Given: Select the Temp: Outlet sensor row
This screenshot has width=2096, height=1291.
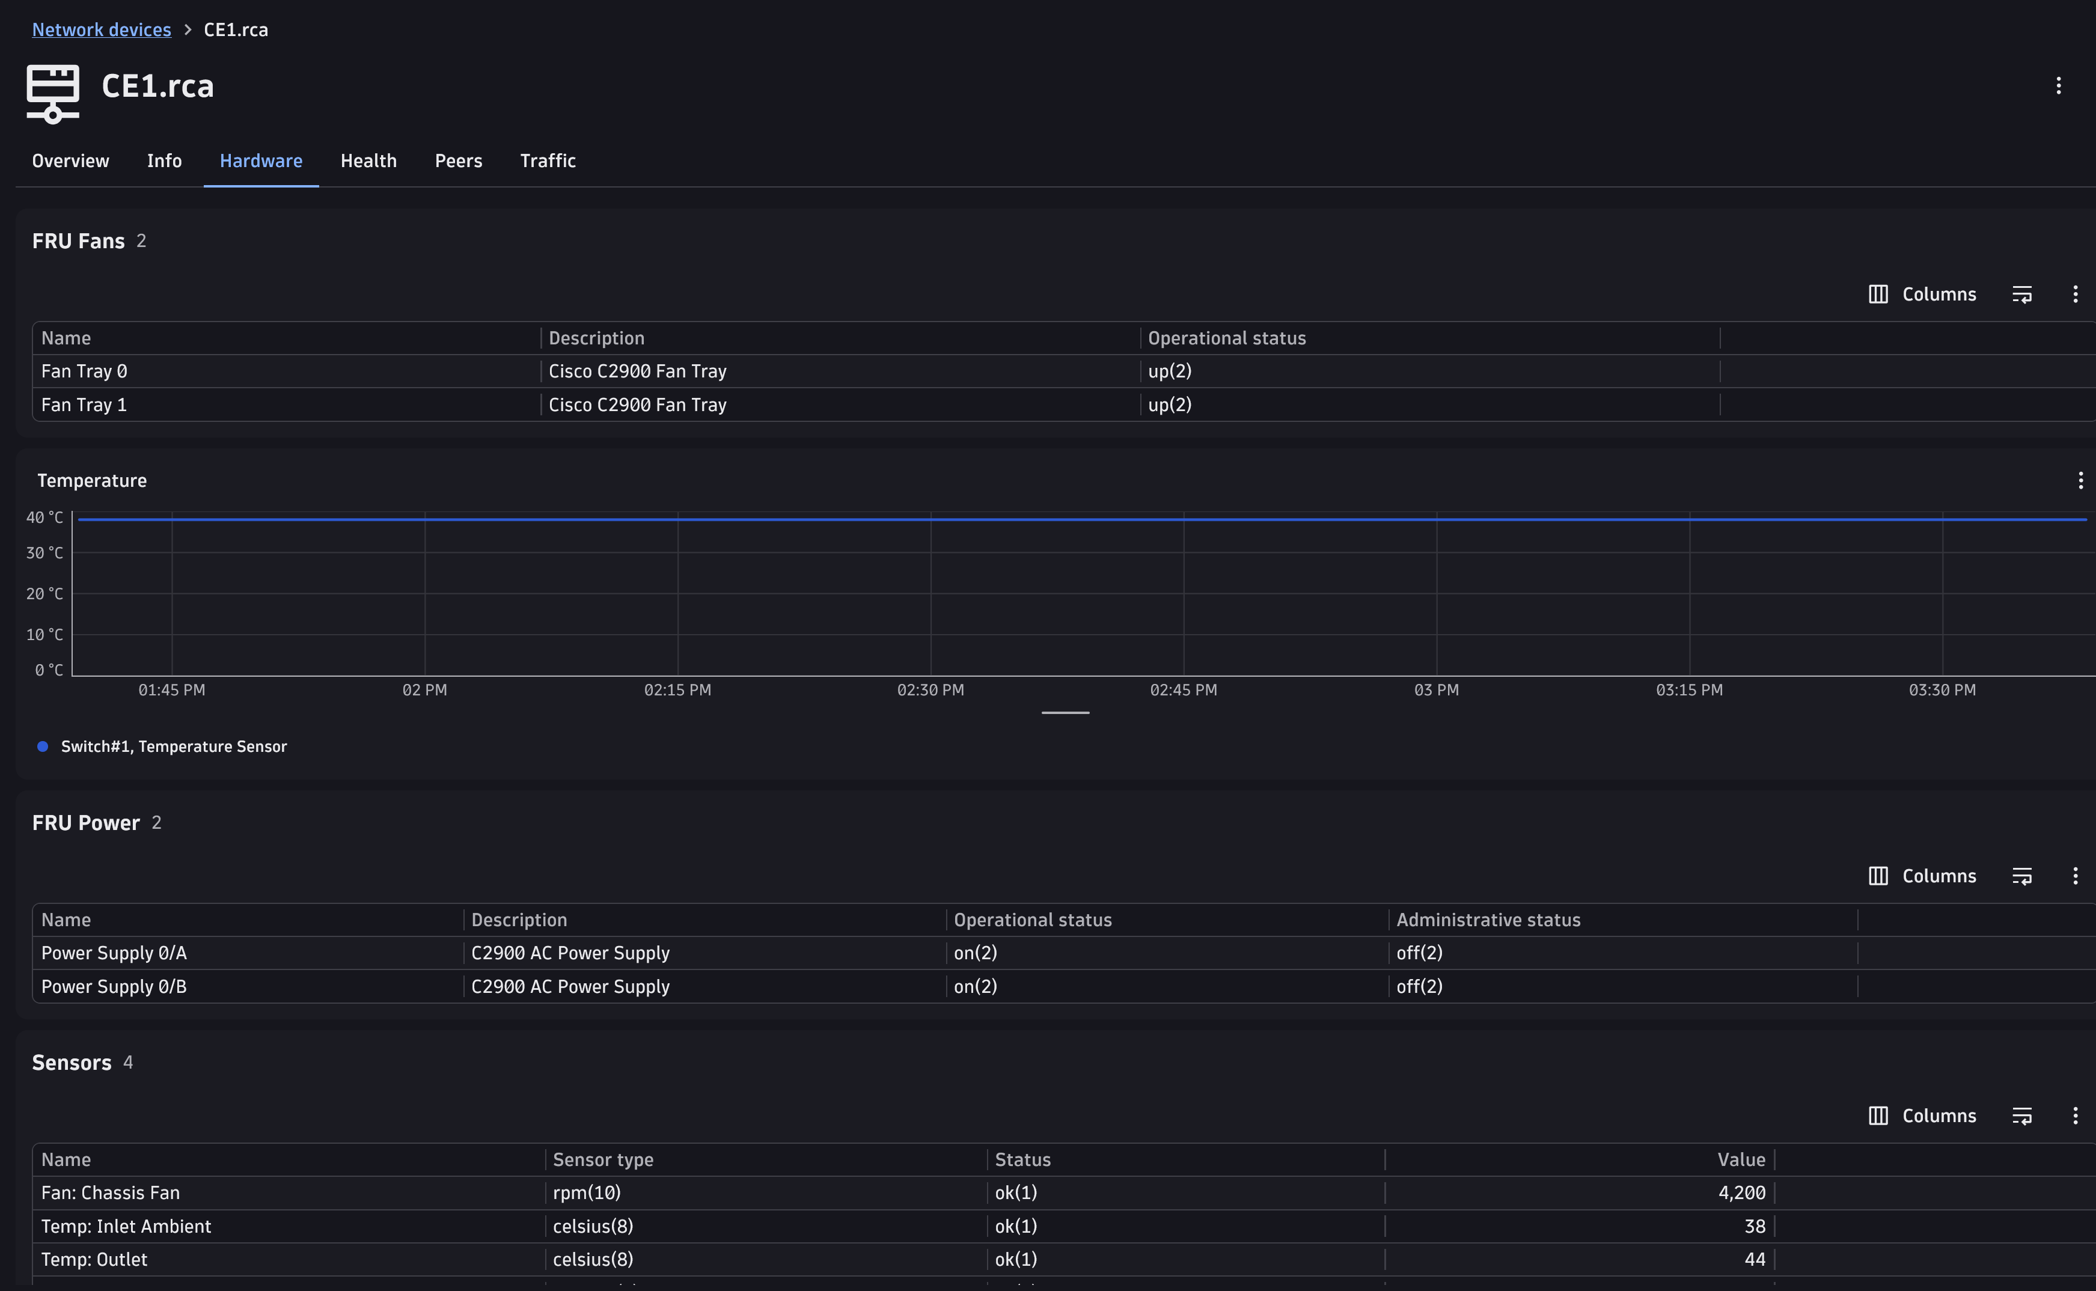Looking at the screenshot, I should [x=1064, y=1259].
